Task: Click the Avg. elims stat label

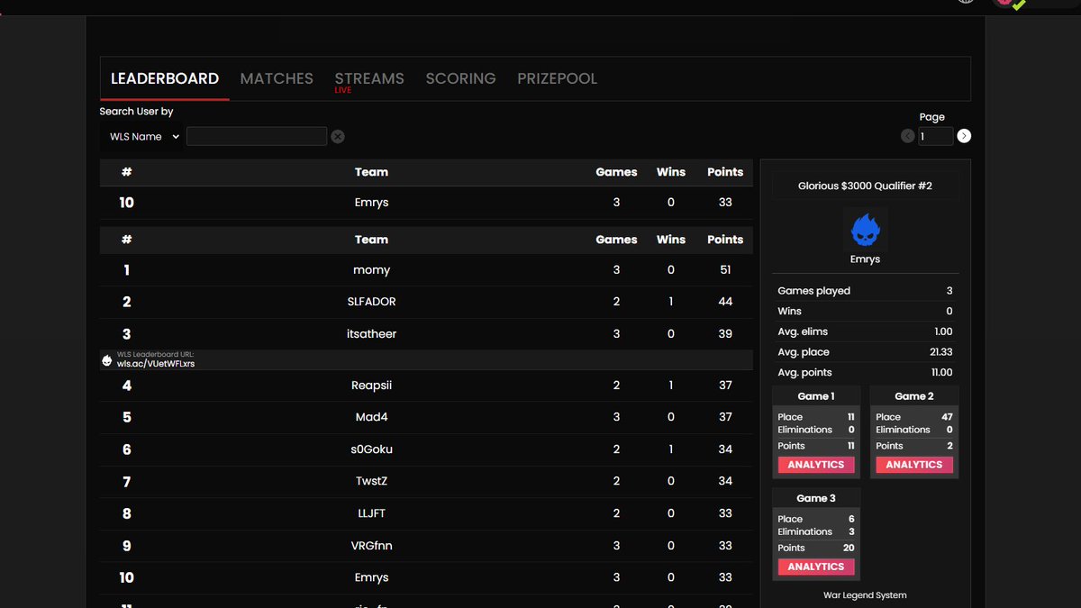Action: 802,331
